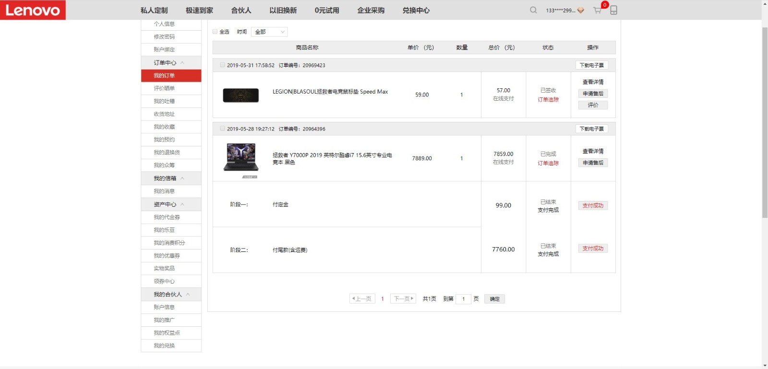
Task: Click the mobile phone icon in header
Action: 613,10
